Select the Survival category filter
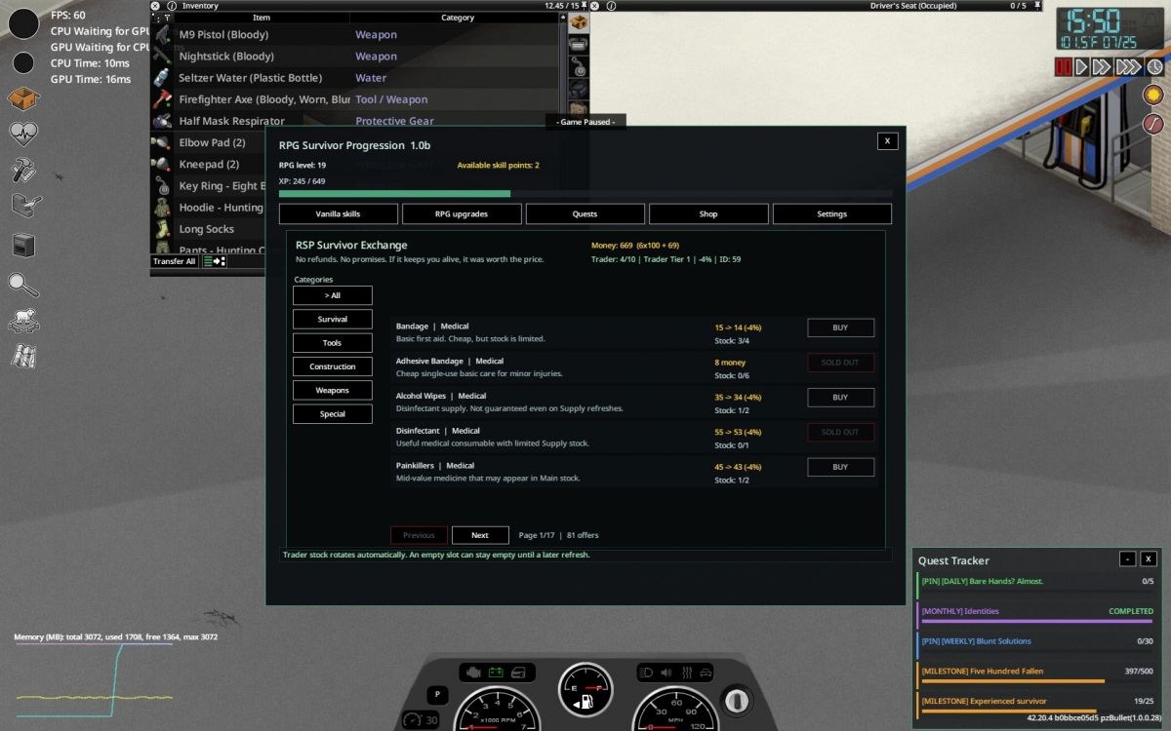This screenshot has width=1171, height=731. click(333, 319)
